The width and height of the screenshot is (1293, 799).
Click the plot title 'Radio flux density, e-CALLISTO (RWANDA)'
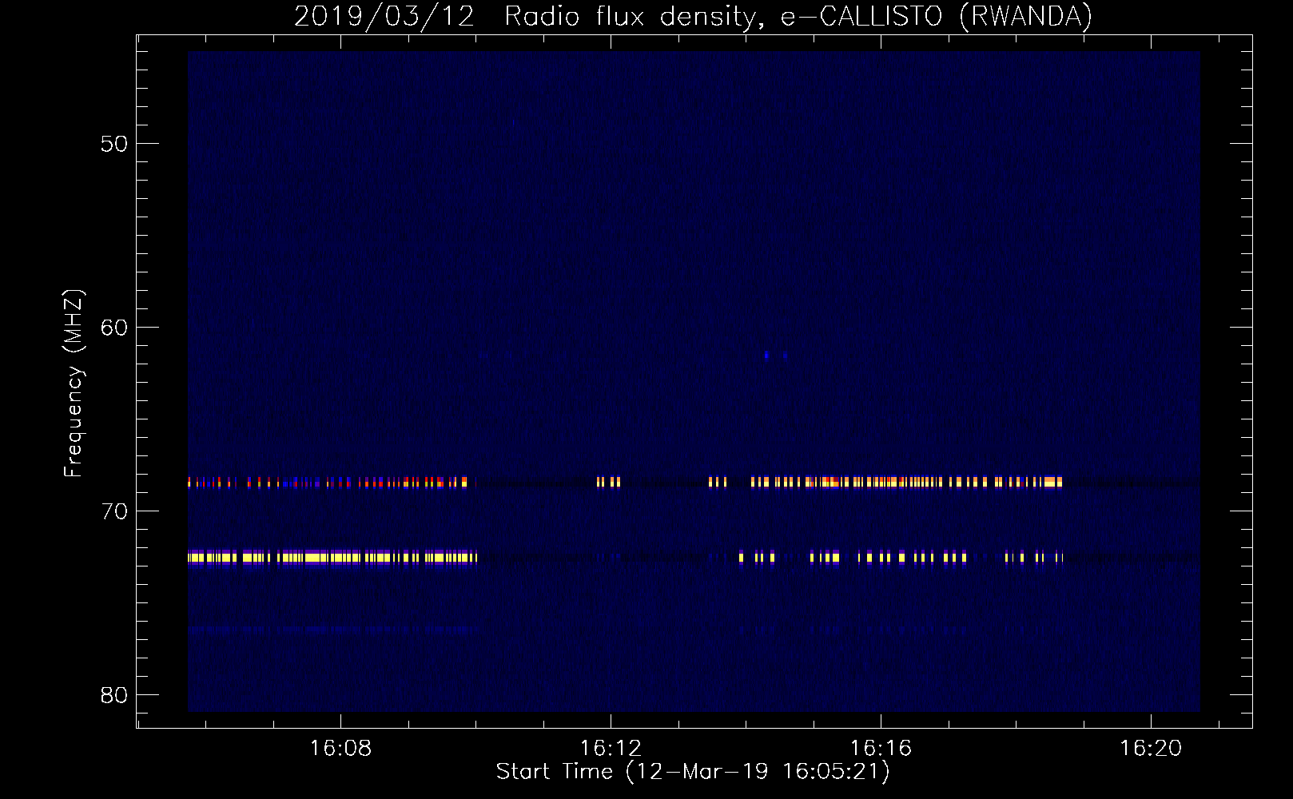[798, 17]
